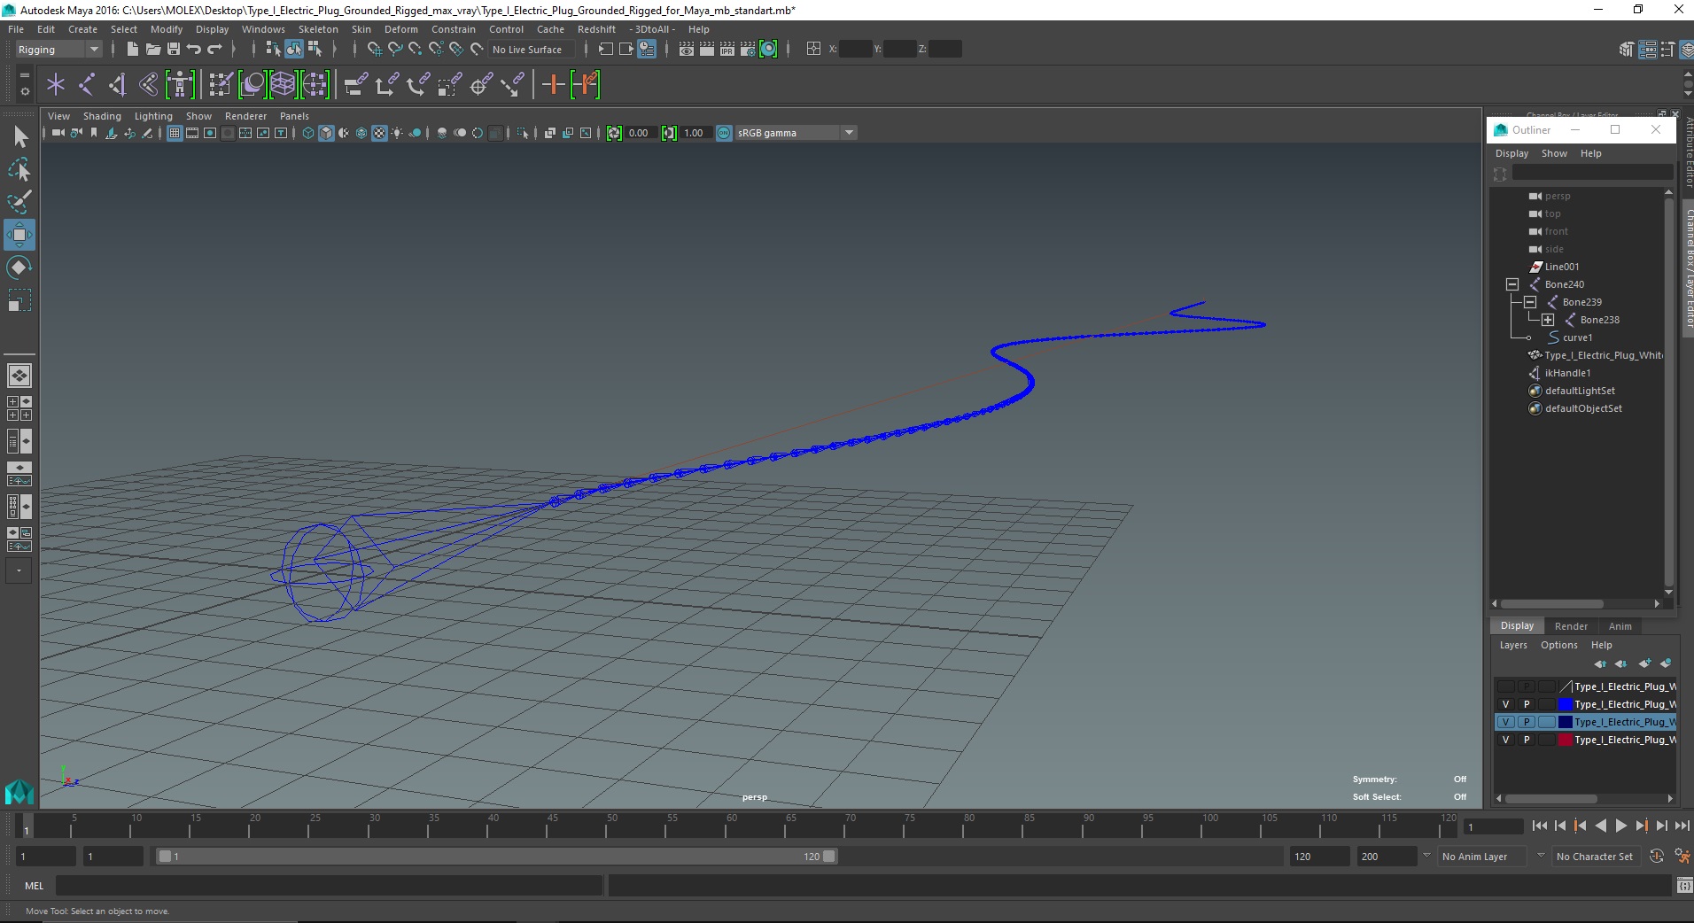
Task: Save the scene using the floppy icon
Action: pos(174,50)
